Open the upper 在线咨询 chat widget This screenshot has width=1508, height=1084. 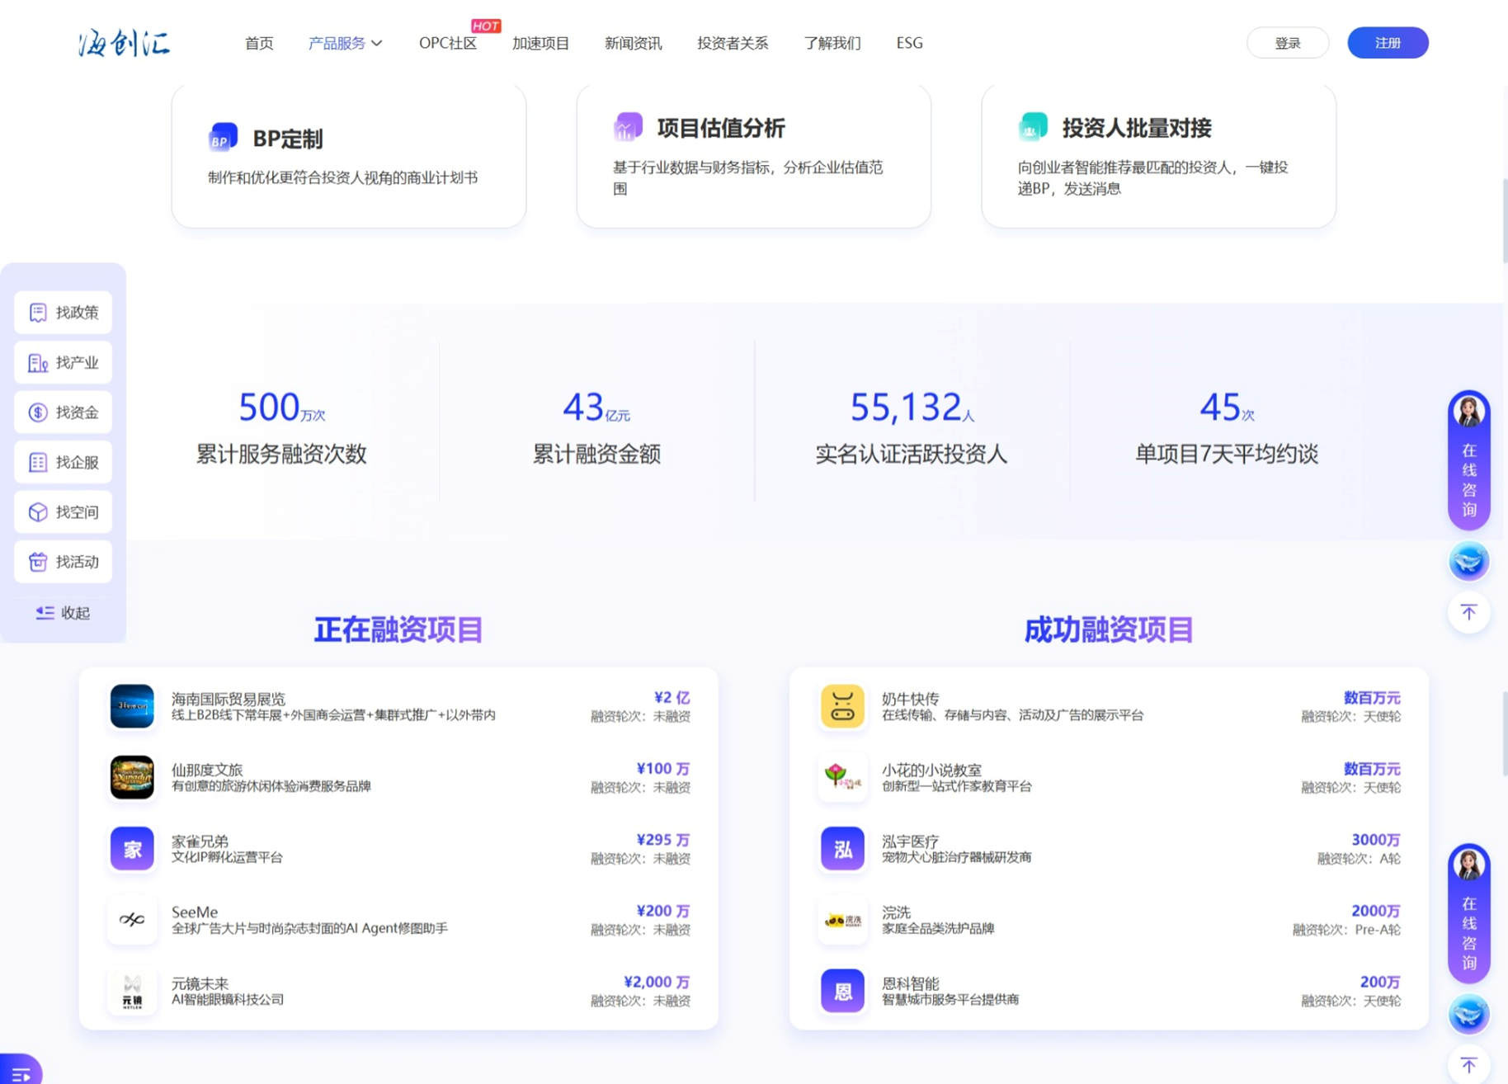click(x=1468, y=460)
